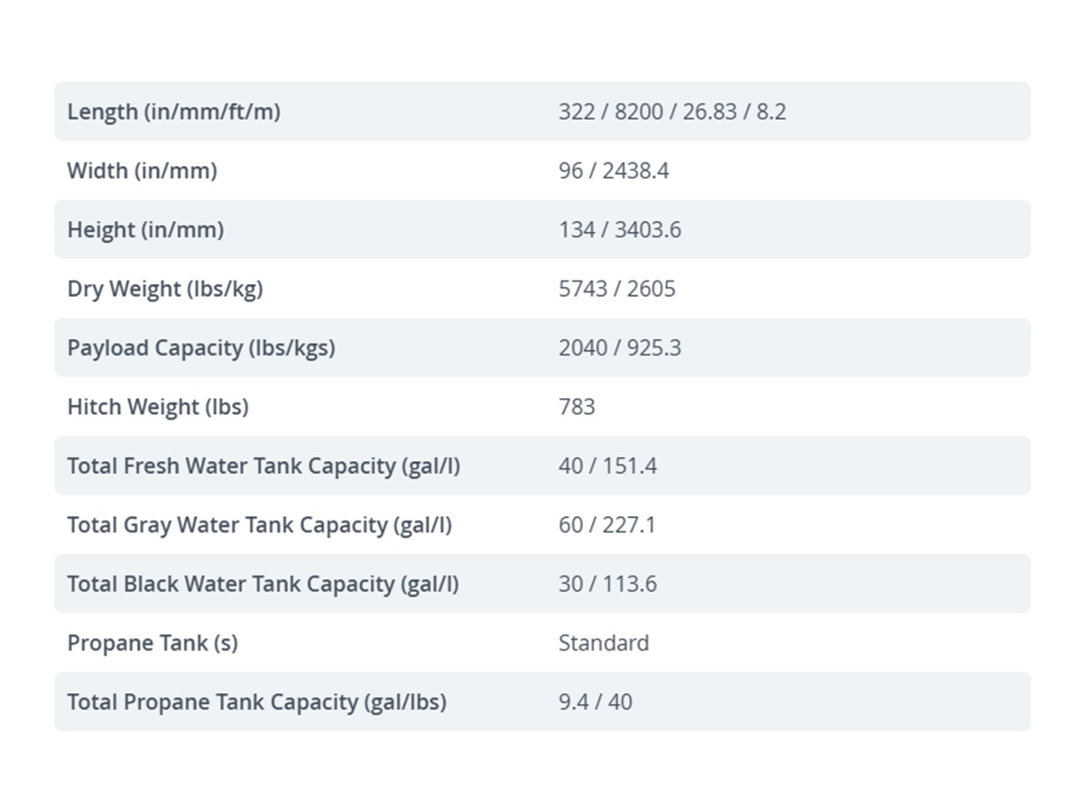Click the Total Black Water Tank Capacity label

point(263,584)
